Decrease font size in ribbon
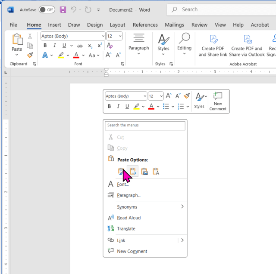Screen dimensions: 276x274 [119, 55]
